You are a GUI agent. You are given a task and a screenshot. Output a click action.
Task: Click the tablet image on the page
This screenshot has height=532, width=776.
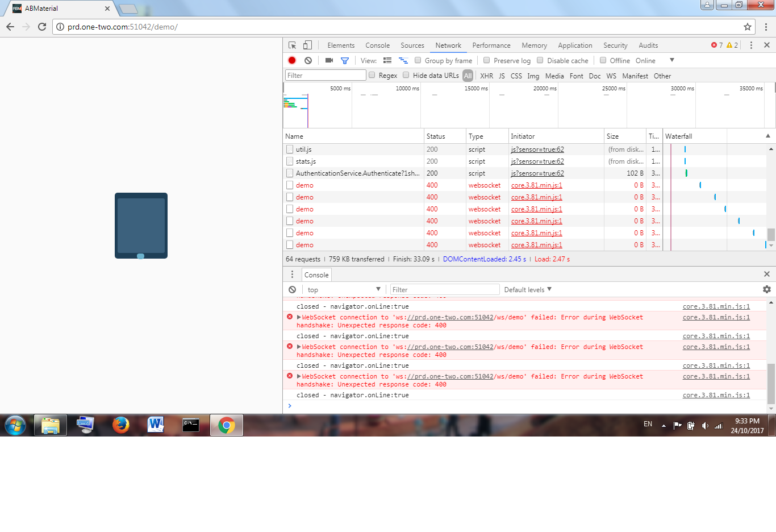[141, 226]
